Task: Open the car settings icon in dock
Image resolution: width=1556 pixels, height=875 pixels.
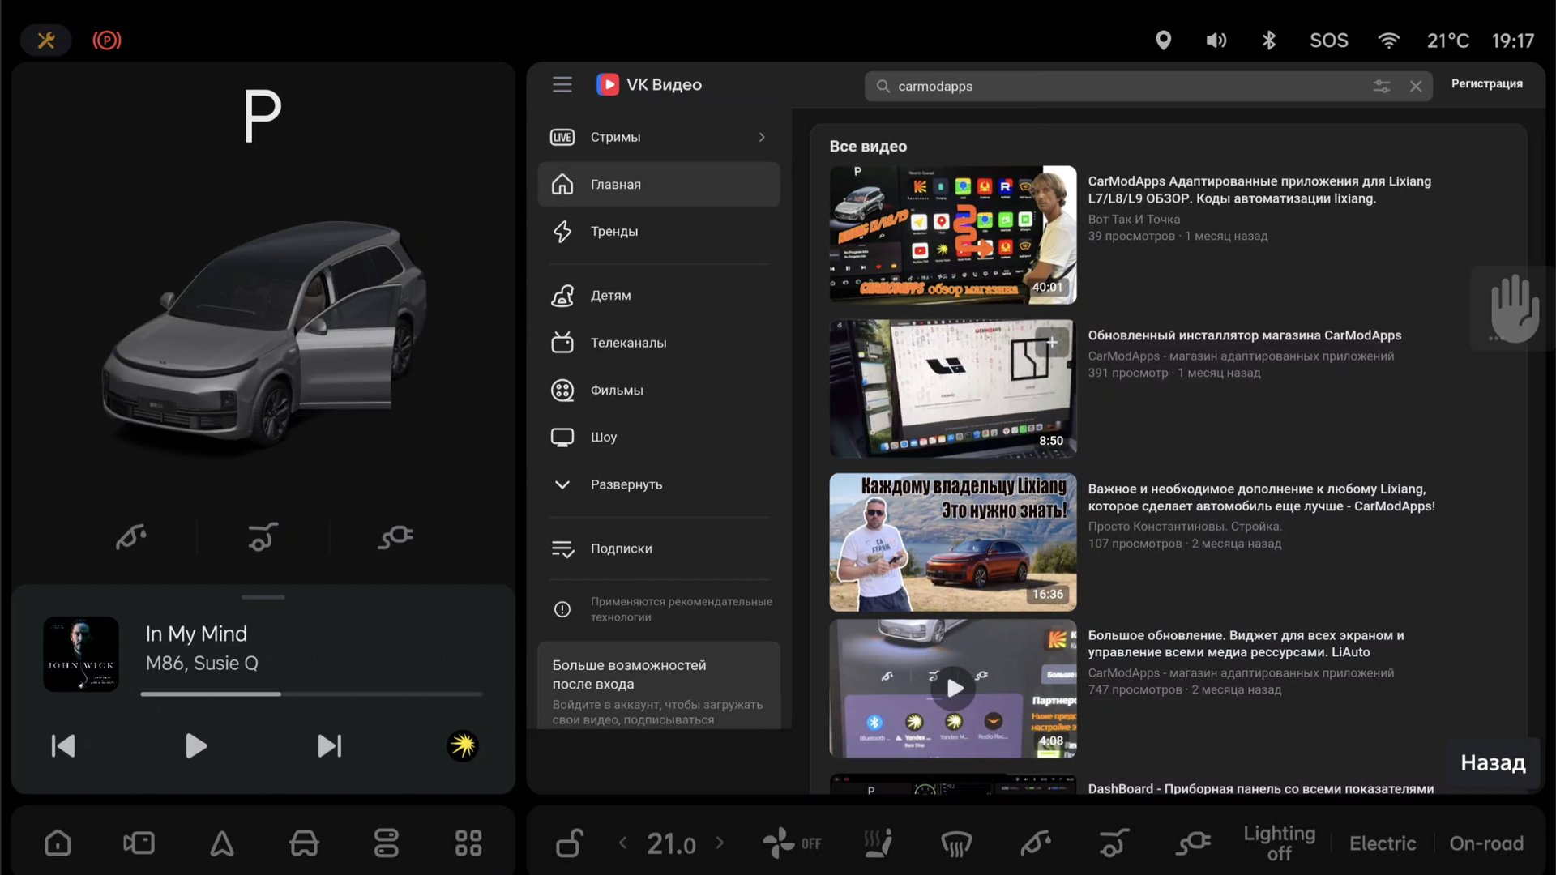Action: [x=304, y=843]
